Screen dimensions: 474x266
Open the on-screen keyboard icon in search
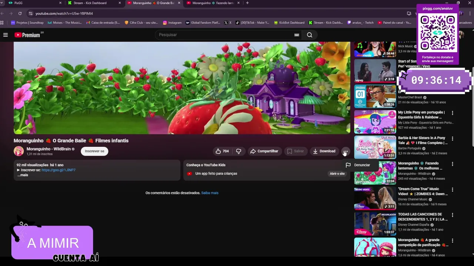click(297, 35)
